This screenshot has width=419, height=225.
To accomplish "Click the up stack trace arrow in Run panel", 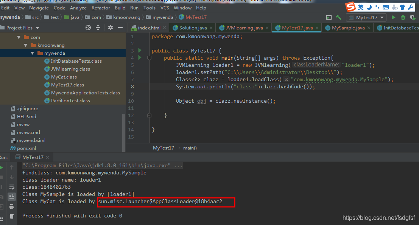I will point(11,167).
